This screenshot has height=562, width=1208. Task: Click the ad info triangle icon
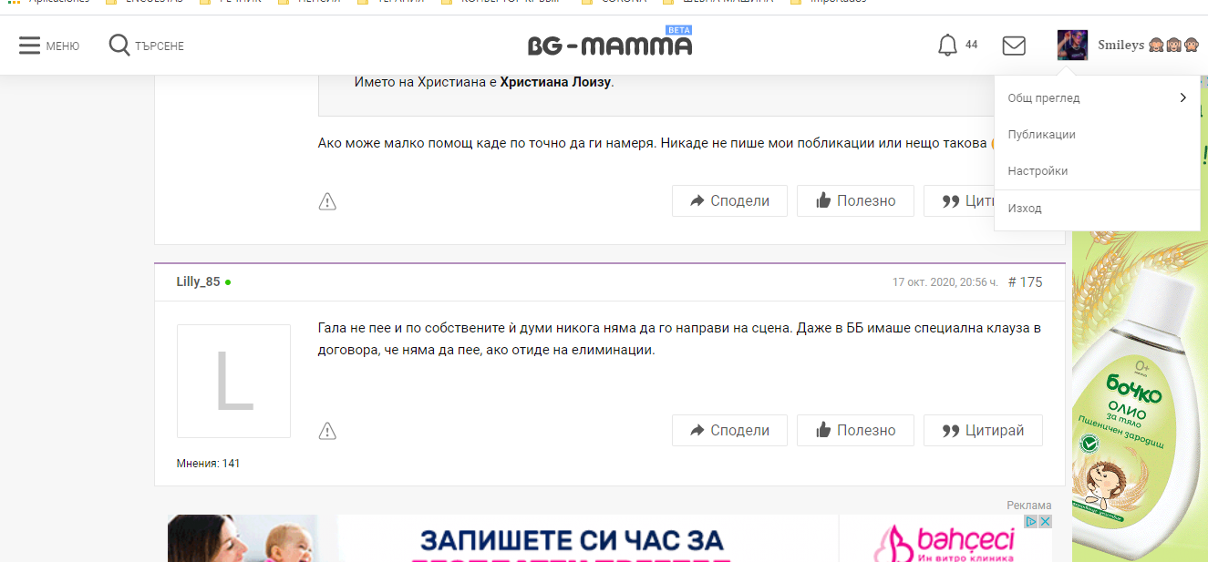click(1030, 522)
